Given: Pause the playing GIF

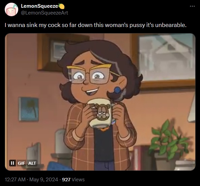Looking at the screenshot, I should 12,163.
